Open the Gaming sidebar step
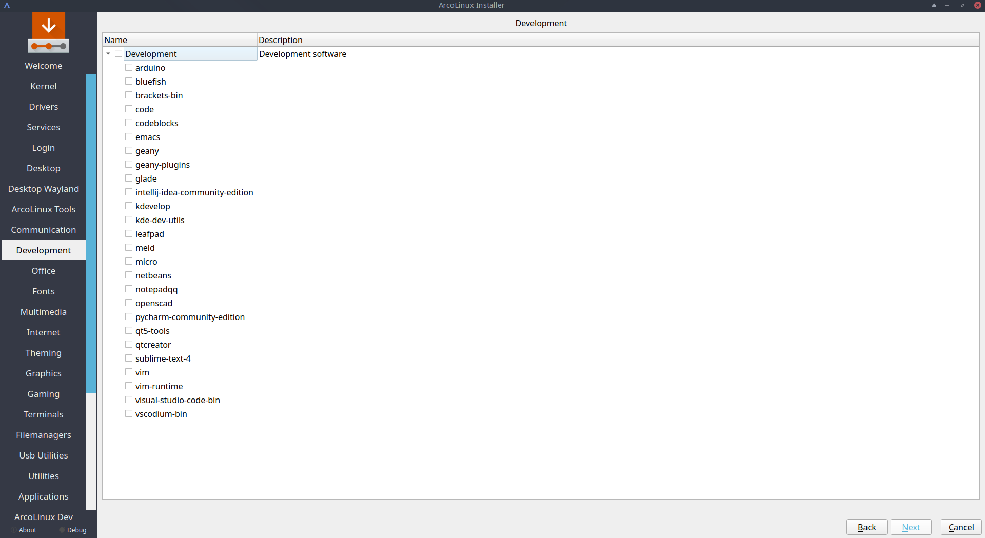Image resolution: width=985 pixels, height=538 pixels. pos(44,394)
